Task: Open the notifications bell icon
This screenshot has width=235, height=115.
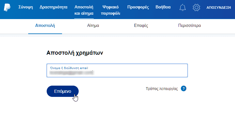Action: pos(183,7)
